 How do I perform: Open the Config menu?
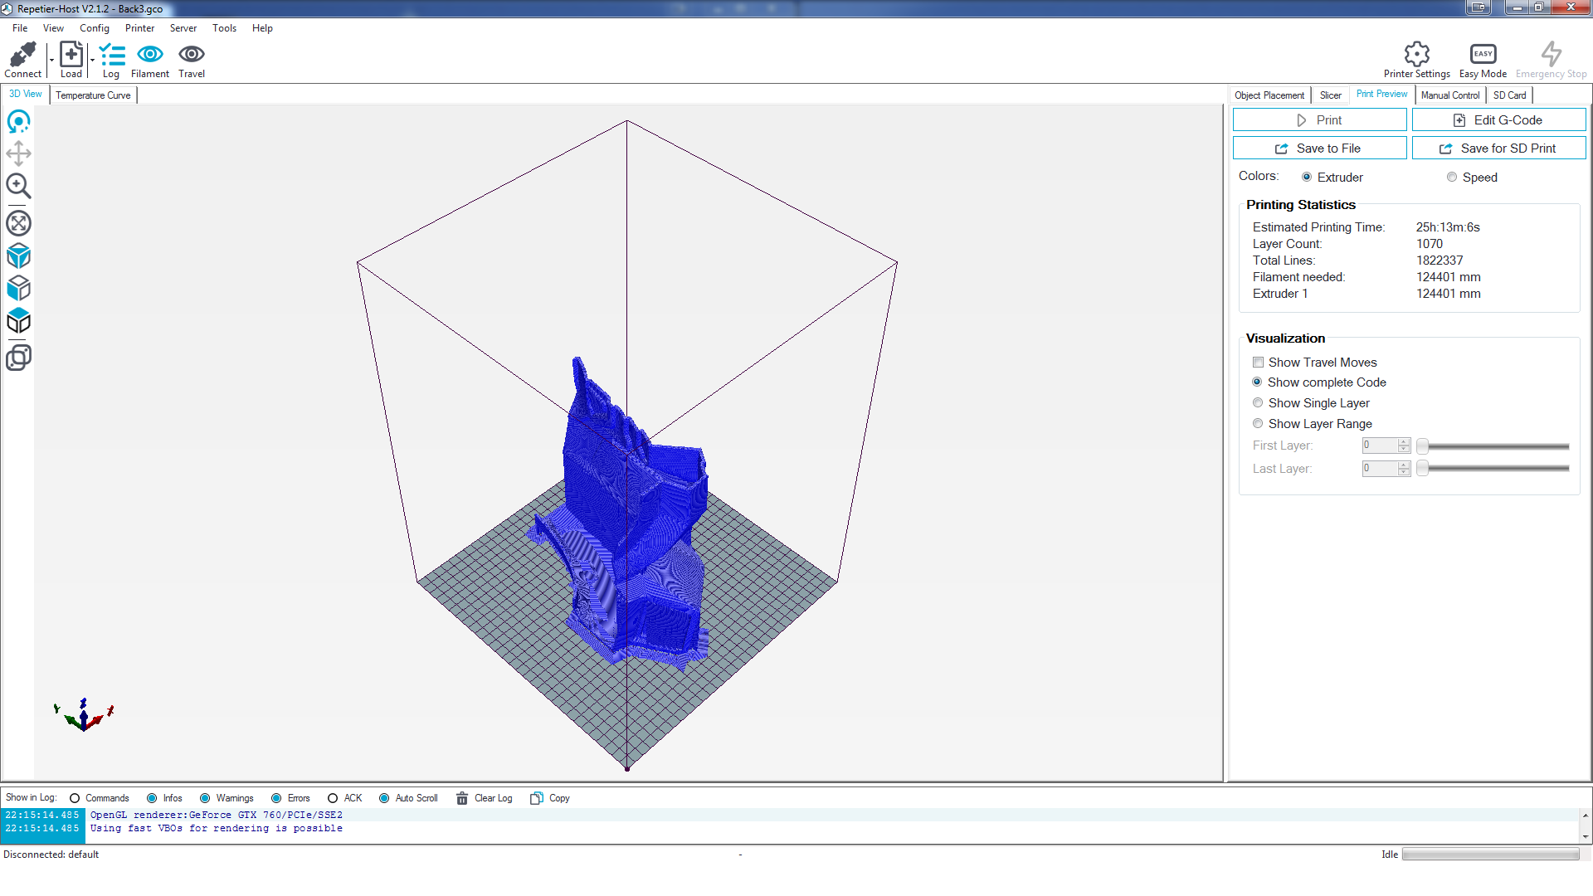click(x=94, y=28)
